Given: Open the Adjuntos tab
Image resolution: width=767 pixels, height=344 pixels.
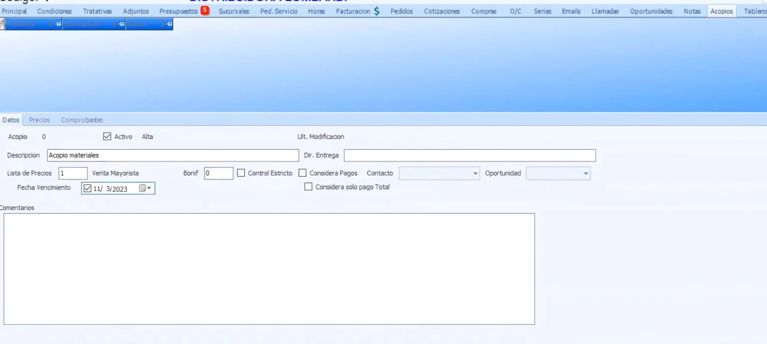Looking at the screenshot, I should 136,11.
